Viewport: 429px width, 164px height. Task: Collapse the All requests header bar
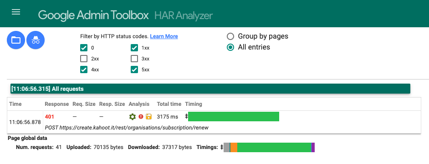pos(210,89)
